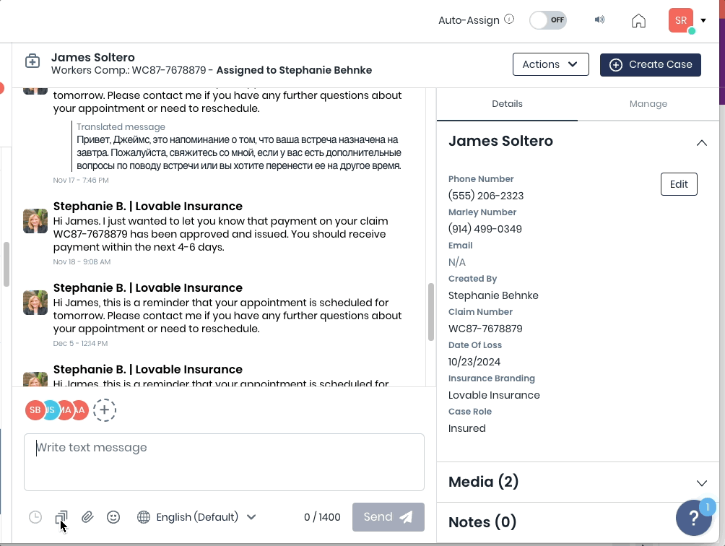Open the emoji picker

(x=113, y=517)
